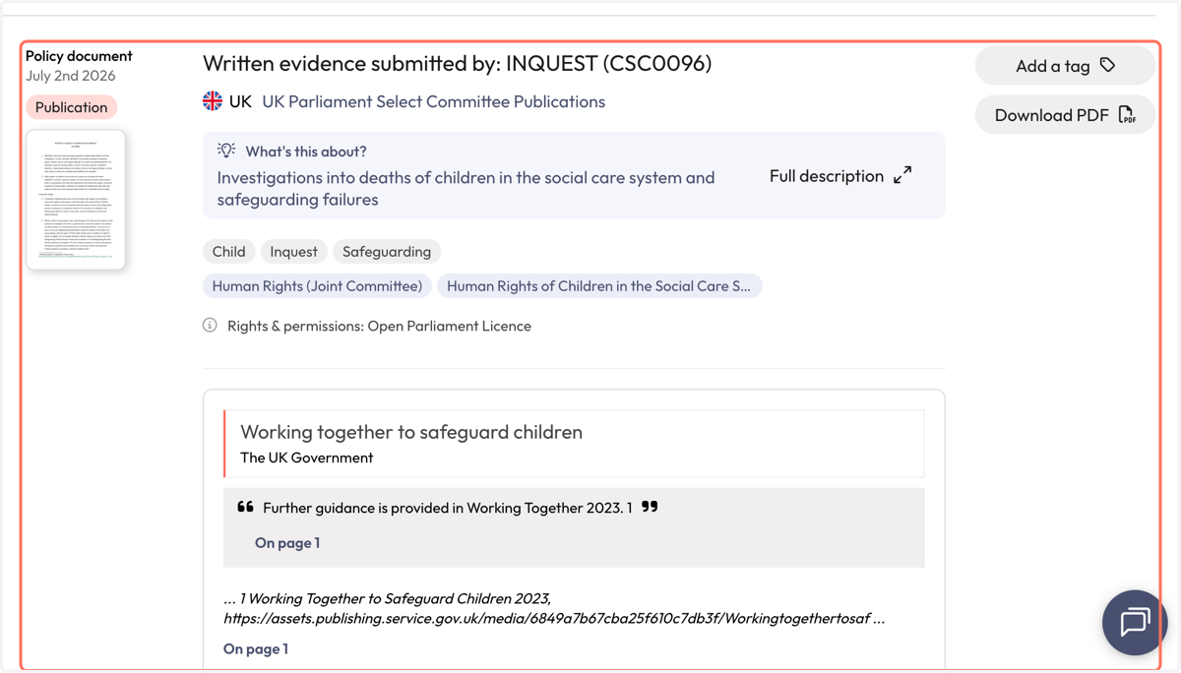Click the UK flag icon
The width and height of the screenshot is (1181, 673).
click(x=213, y=101)
